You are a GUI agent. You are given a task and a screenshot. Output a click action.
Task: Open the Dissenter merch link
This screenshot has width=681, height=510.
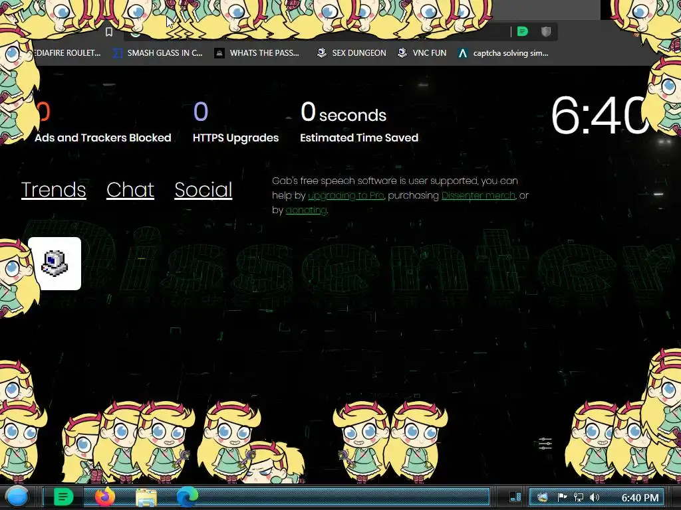tap(478, 196)
